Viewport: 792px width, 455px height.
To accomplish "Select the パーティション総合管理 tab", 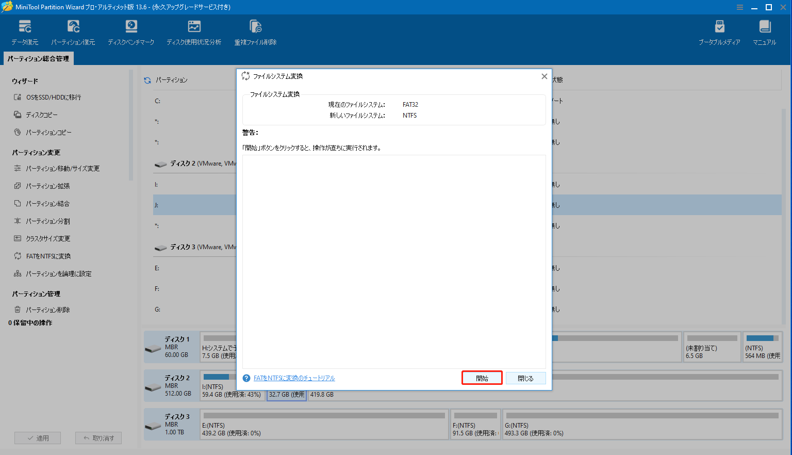I will point(38,59).
